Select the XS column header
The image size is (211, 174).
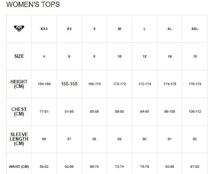tap(69, 29)
